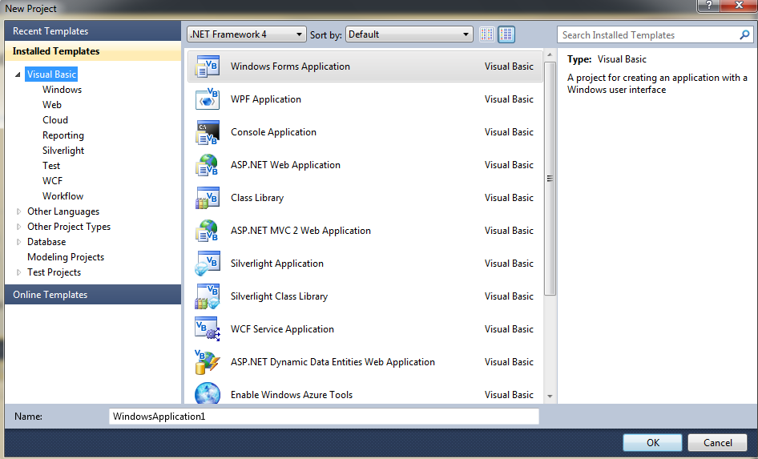
Task: Select the Cloud category
Action: pos(55,120)
